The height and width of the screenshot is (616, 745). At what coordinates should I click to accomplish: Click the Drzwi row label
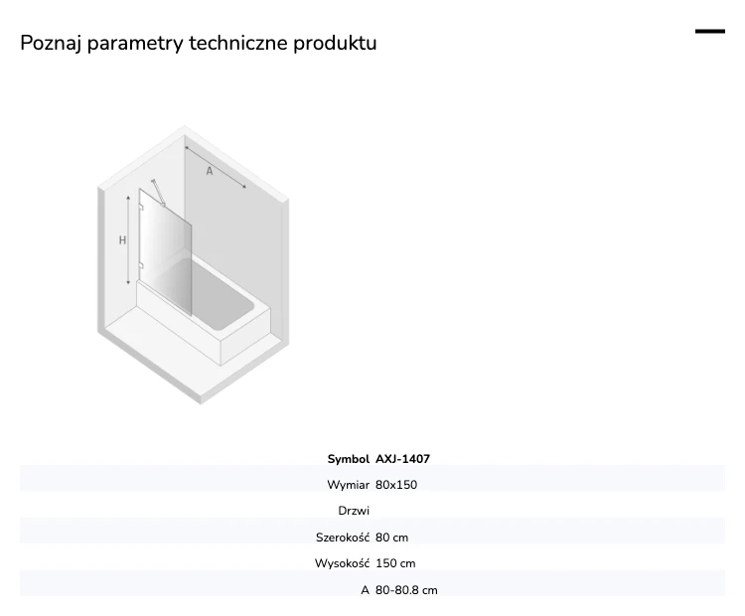tap(354, 511)
